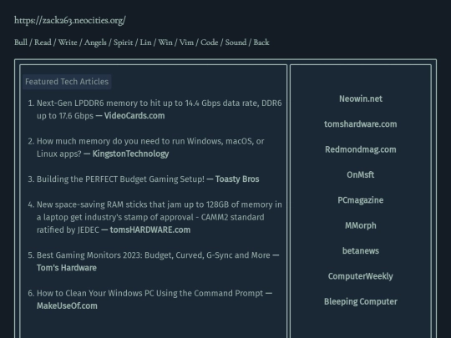This screenshot has height=338, width=451.
Task: Open the Bleeping Computer sidebar link
Action: pos(361,301)
